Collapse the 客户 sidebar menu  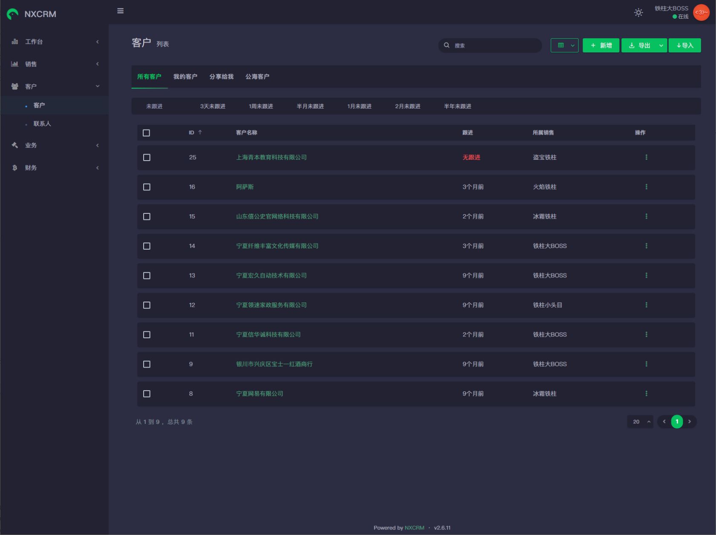pos(54,86)
